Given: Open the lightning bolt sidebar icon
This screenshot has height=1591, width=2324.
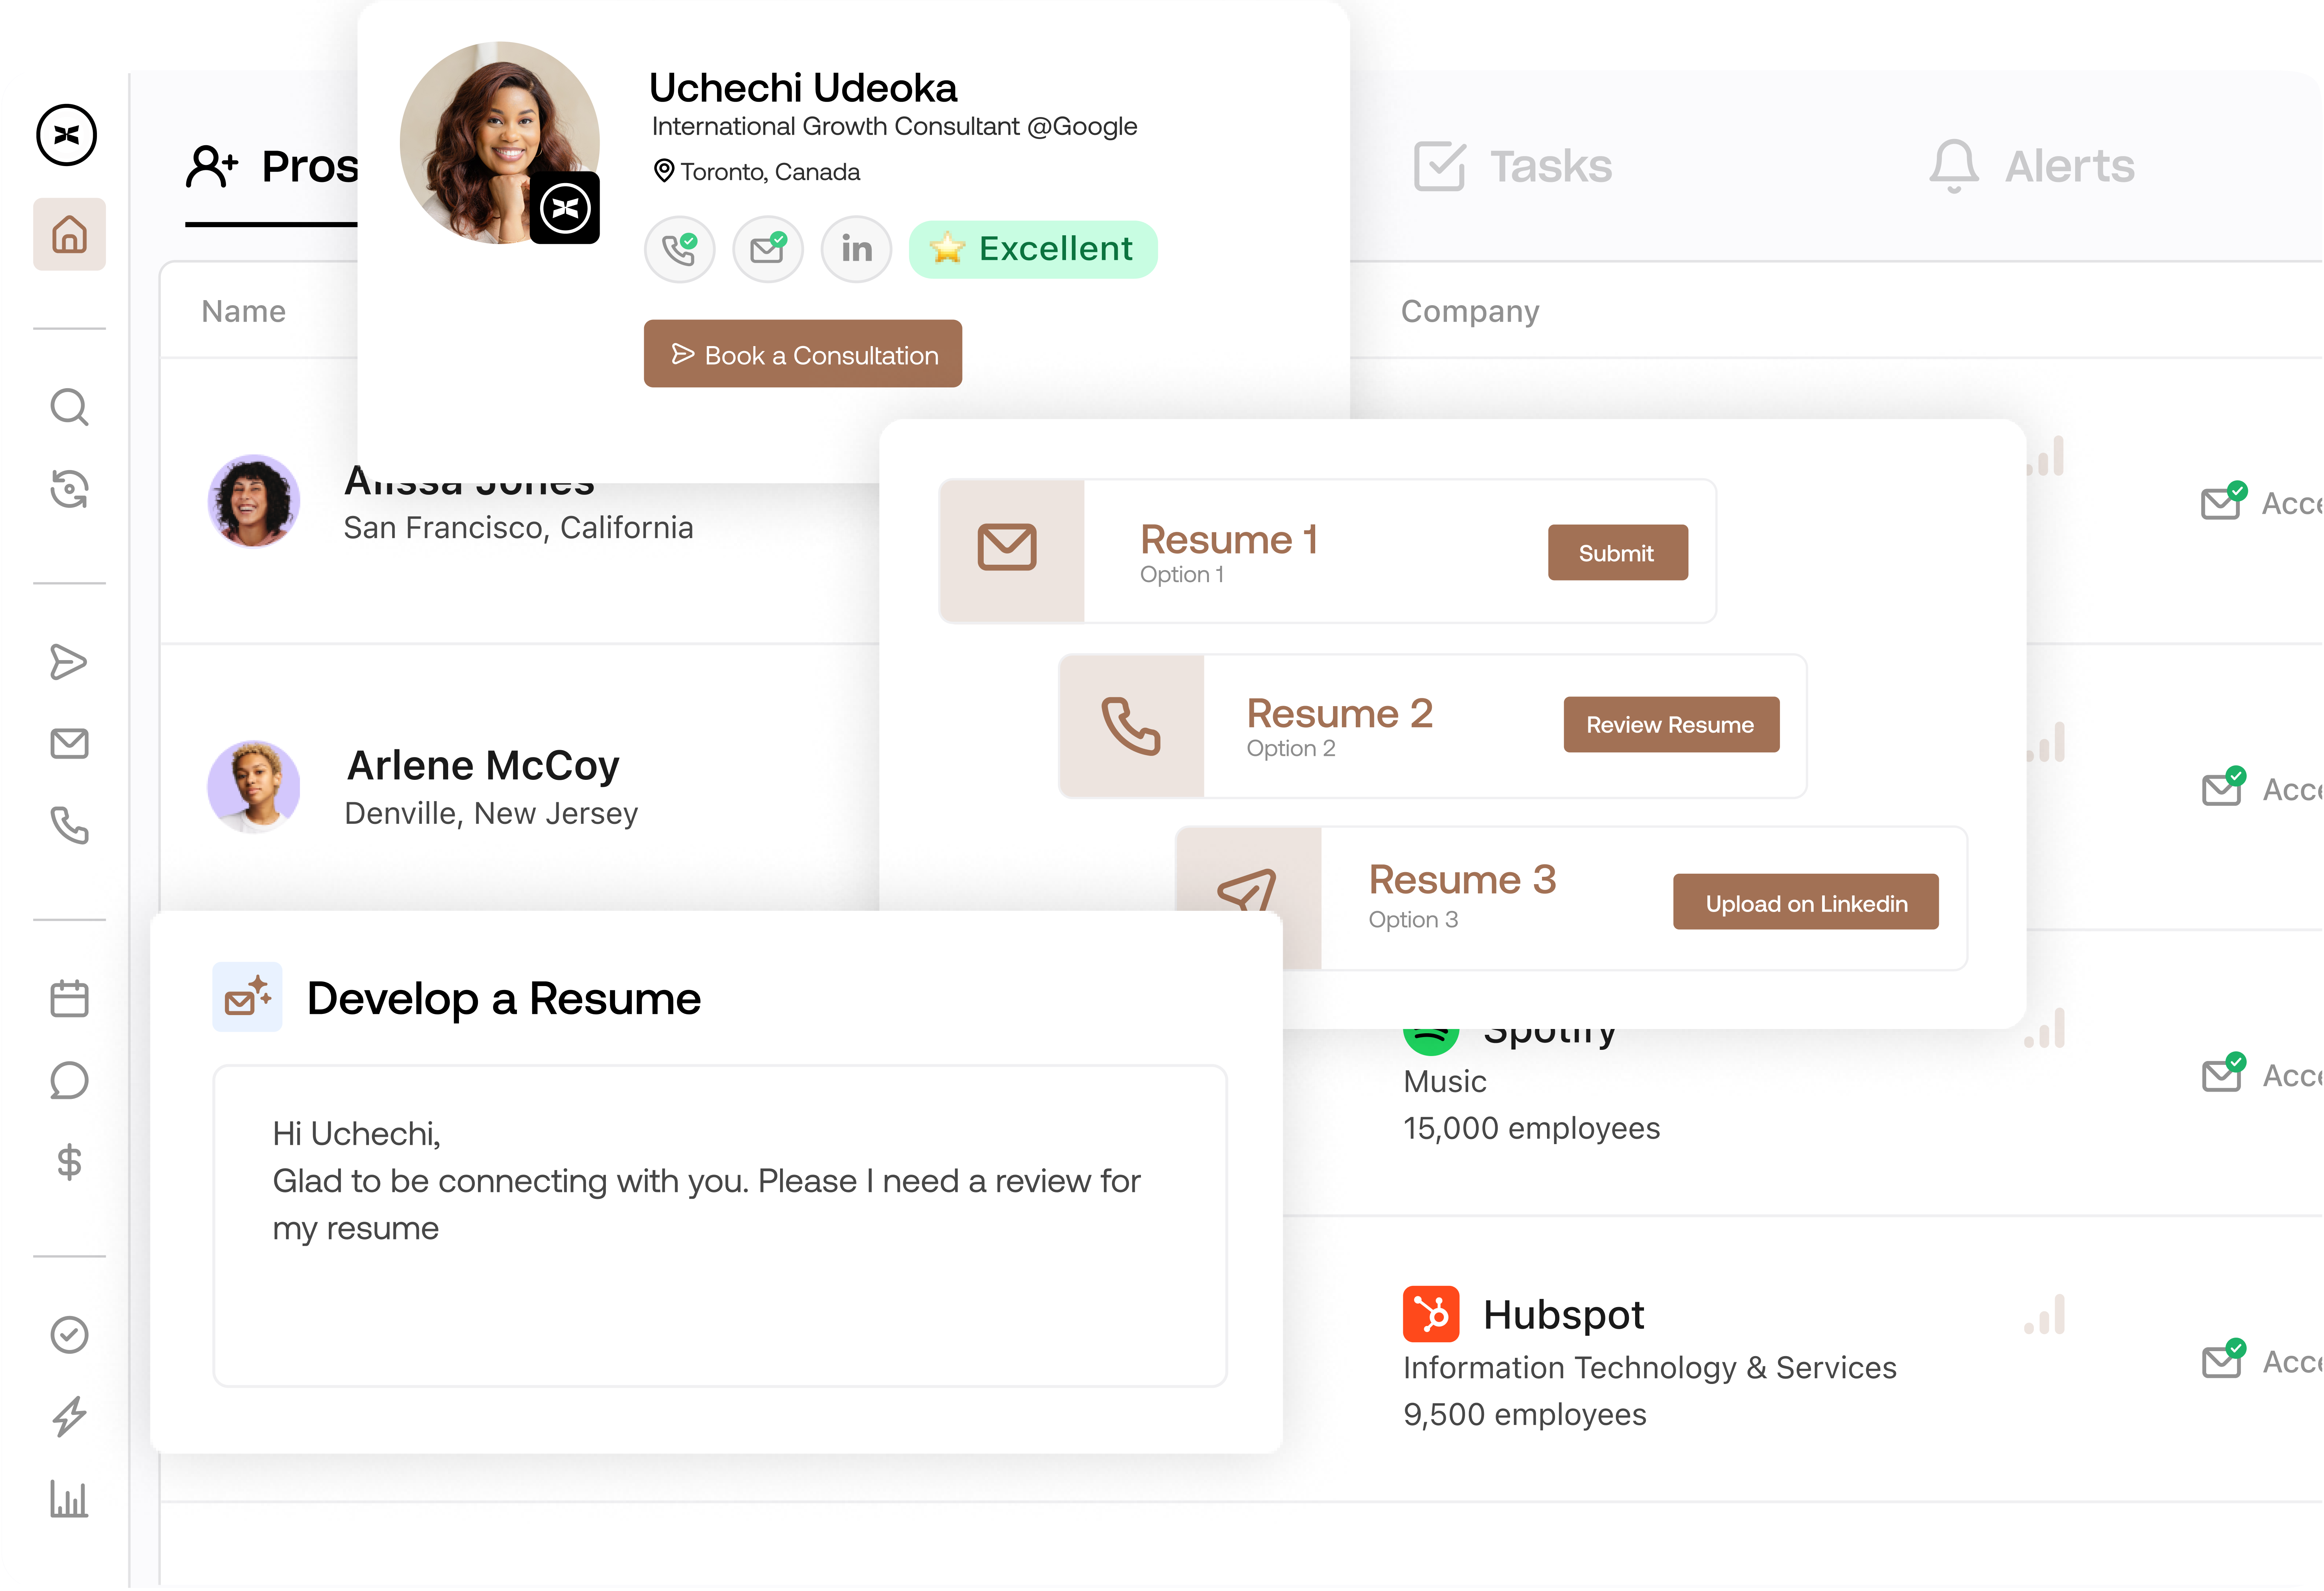Looking at the screenshot, I should [69, 1417].
